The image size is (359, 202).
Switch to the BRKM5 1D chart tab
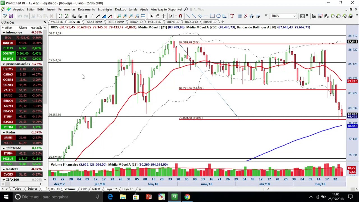[210, 22]
